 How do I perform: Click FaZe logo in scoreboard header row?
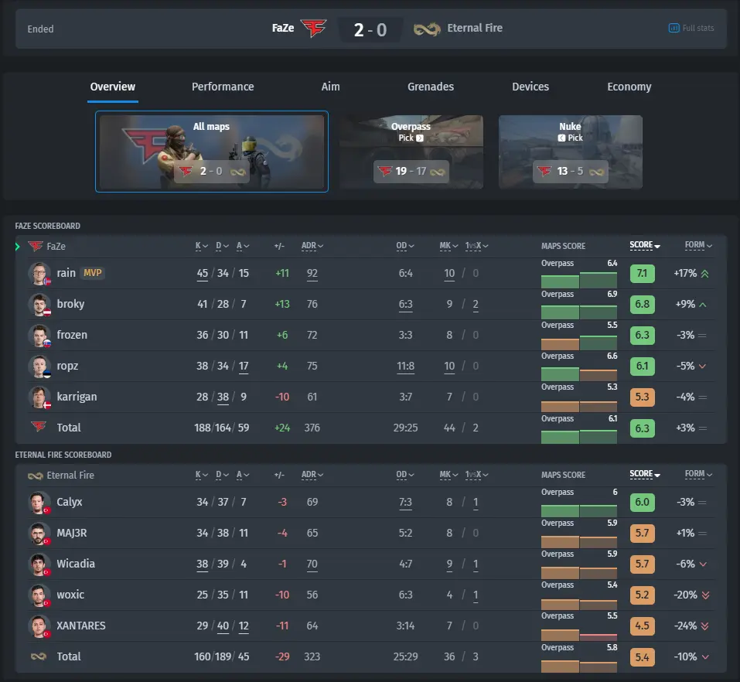(x=36, y=246)
